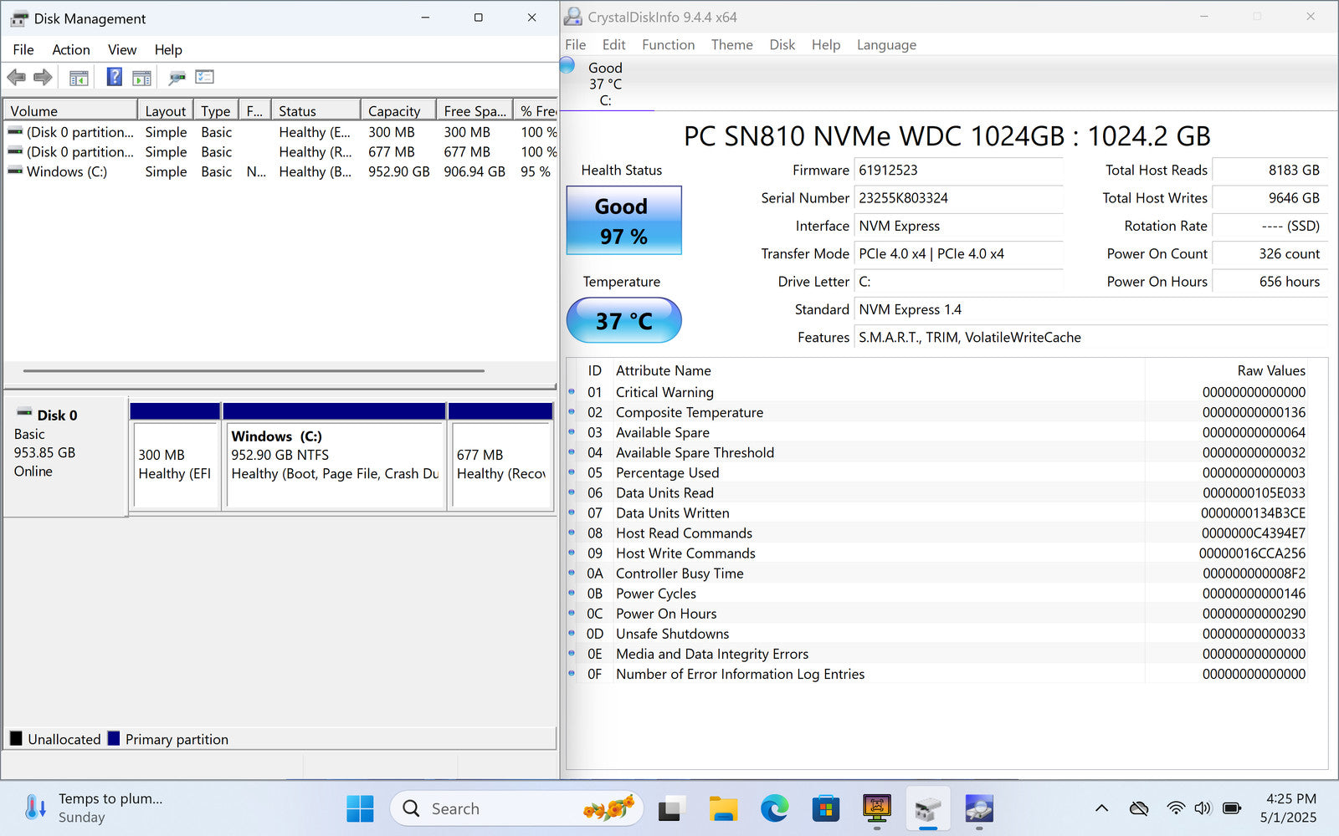The height and width of the screenshot is (836, 1339).
Task: Sort by the Layout column header
Action: (x=166, y=110)
